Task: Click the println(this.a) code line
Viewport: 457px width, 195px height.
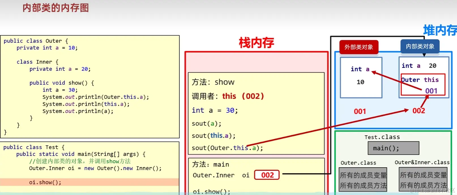Action: (86, 104)
